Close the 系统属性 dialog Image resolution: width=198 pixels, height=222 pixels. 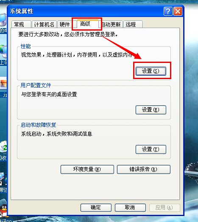point(178,11)
